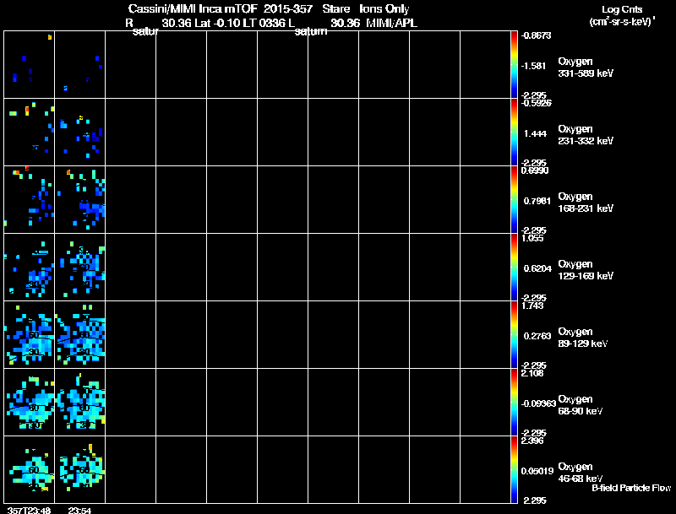Click the Oxygen 331-589 keV image at 357T23:48
The height and width of the screenshot is (514, 676).
click(x=30, y=65)
